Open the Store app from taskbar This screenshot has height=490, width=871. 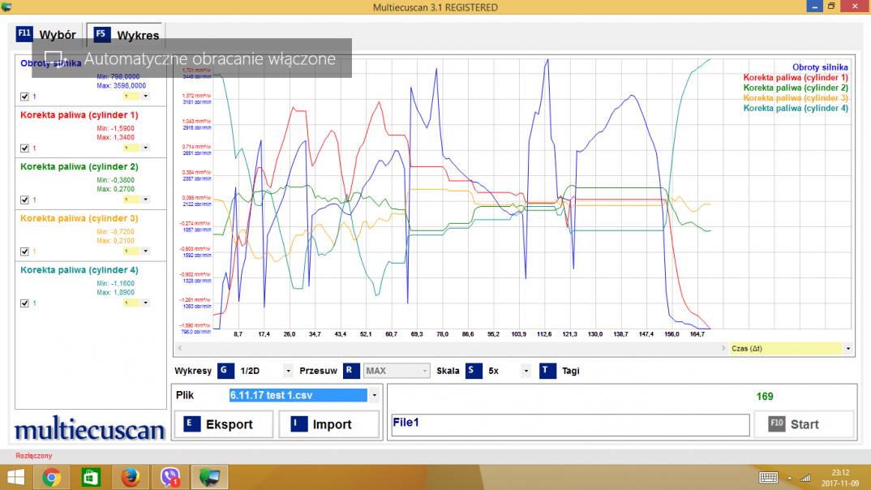tap(91, 477)
